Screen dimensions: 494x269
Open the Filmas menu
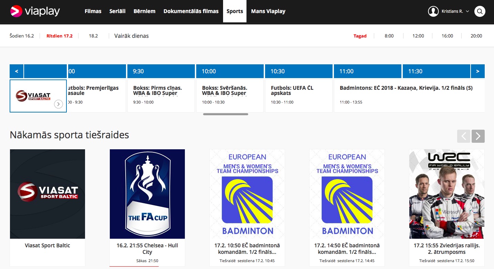click(93, 11)
